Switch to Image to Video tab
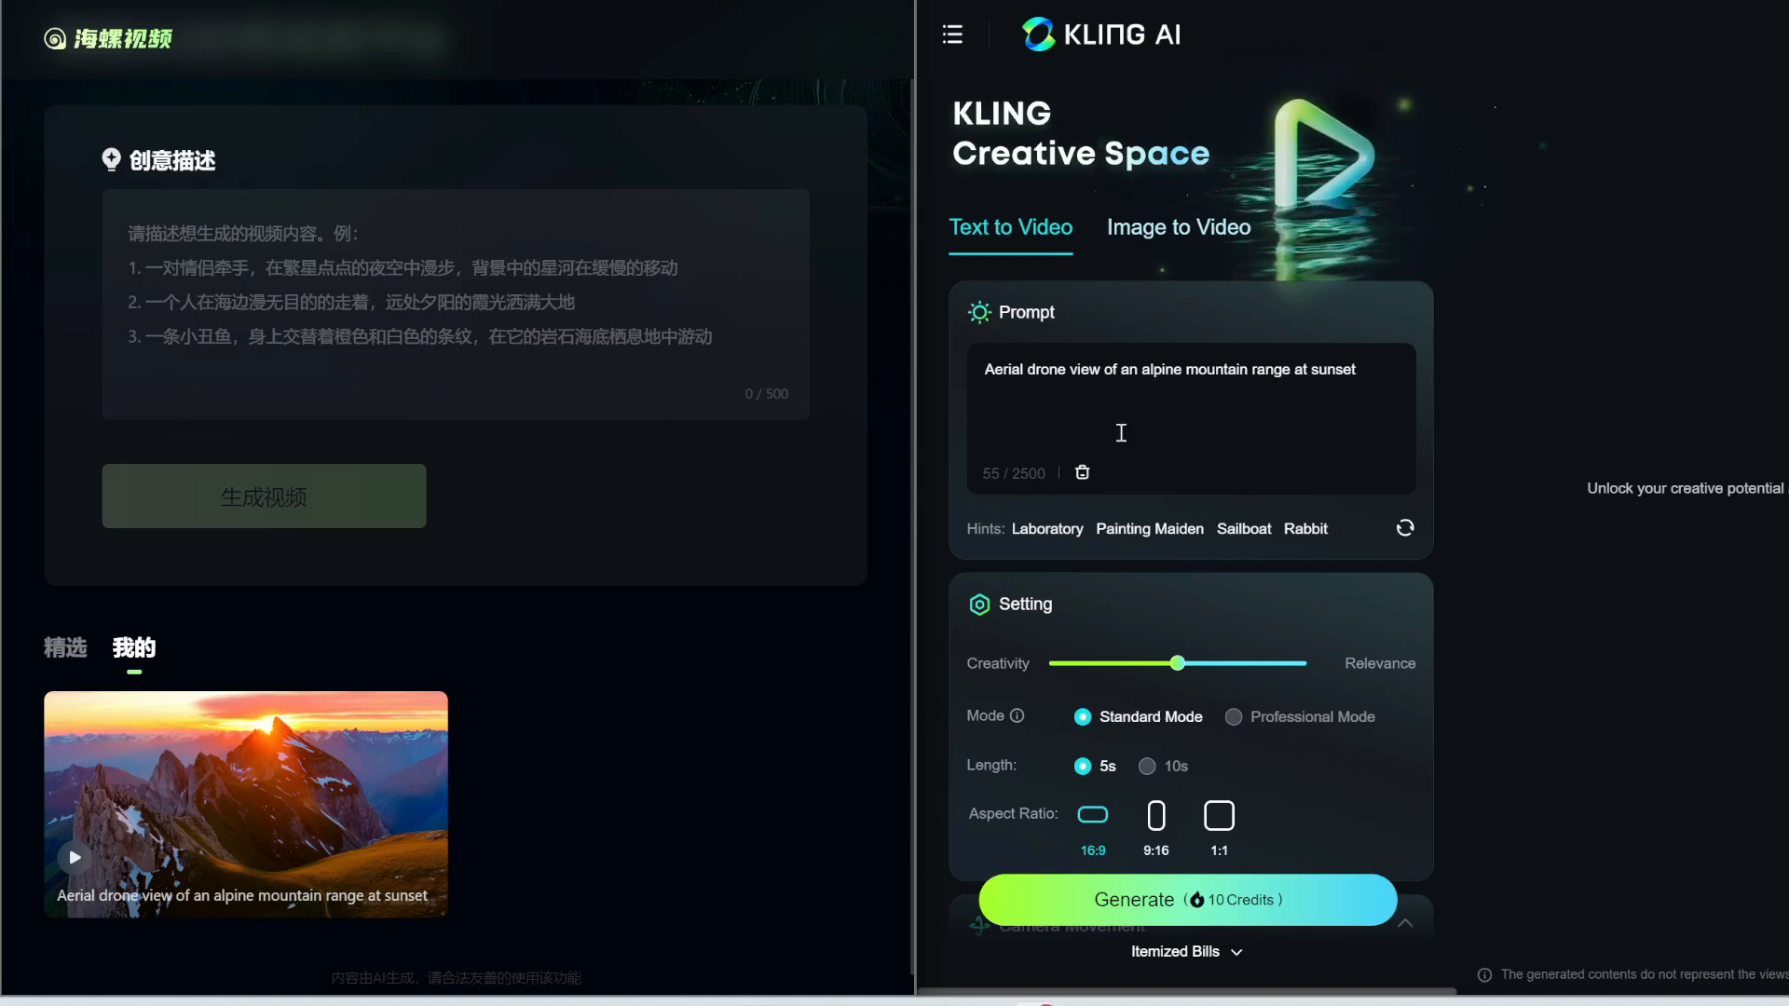 click(x=1177, y=226)
